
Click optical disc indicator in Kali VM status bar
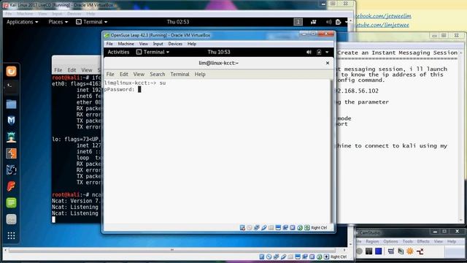(269, 256)
